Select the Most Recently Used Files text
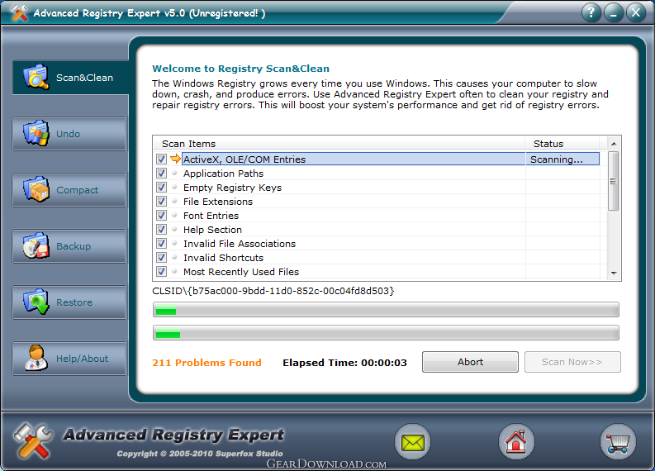 click(241, 272)
